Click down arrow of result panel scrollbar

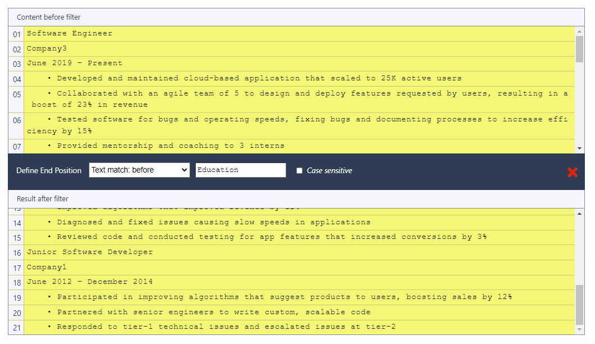[x=579, y=329]
